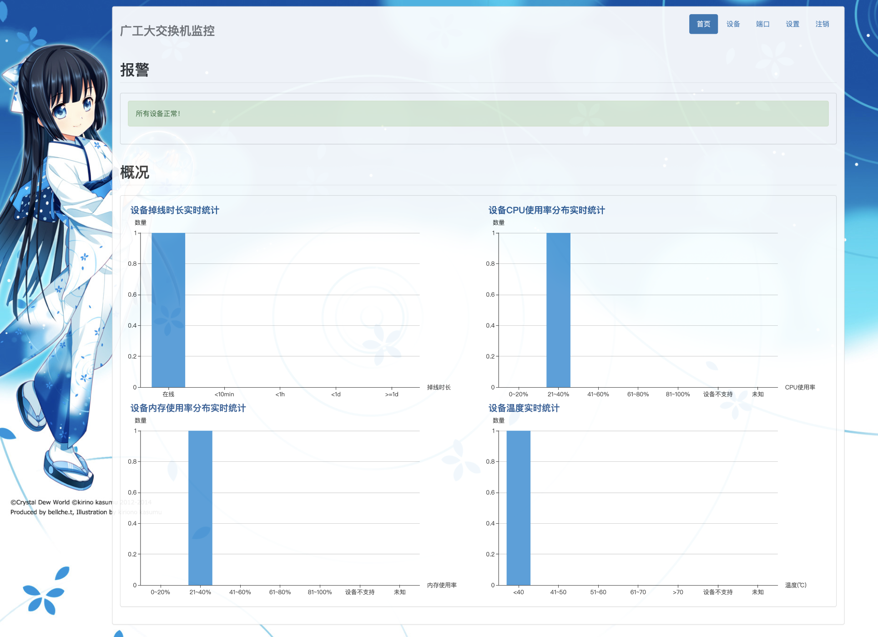Image resolution: width=878 pixels, height=637 pixels.
Task: Click the 21~40% label in the CPU chart
Action: (x=558, y=394)
